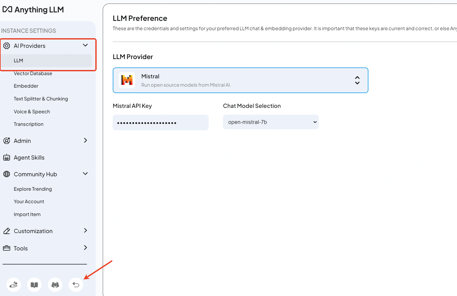Open the Chat Model Selection dropdown

pos(271,122)
